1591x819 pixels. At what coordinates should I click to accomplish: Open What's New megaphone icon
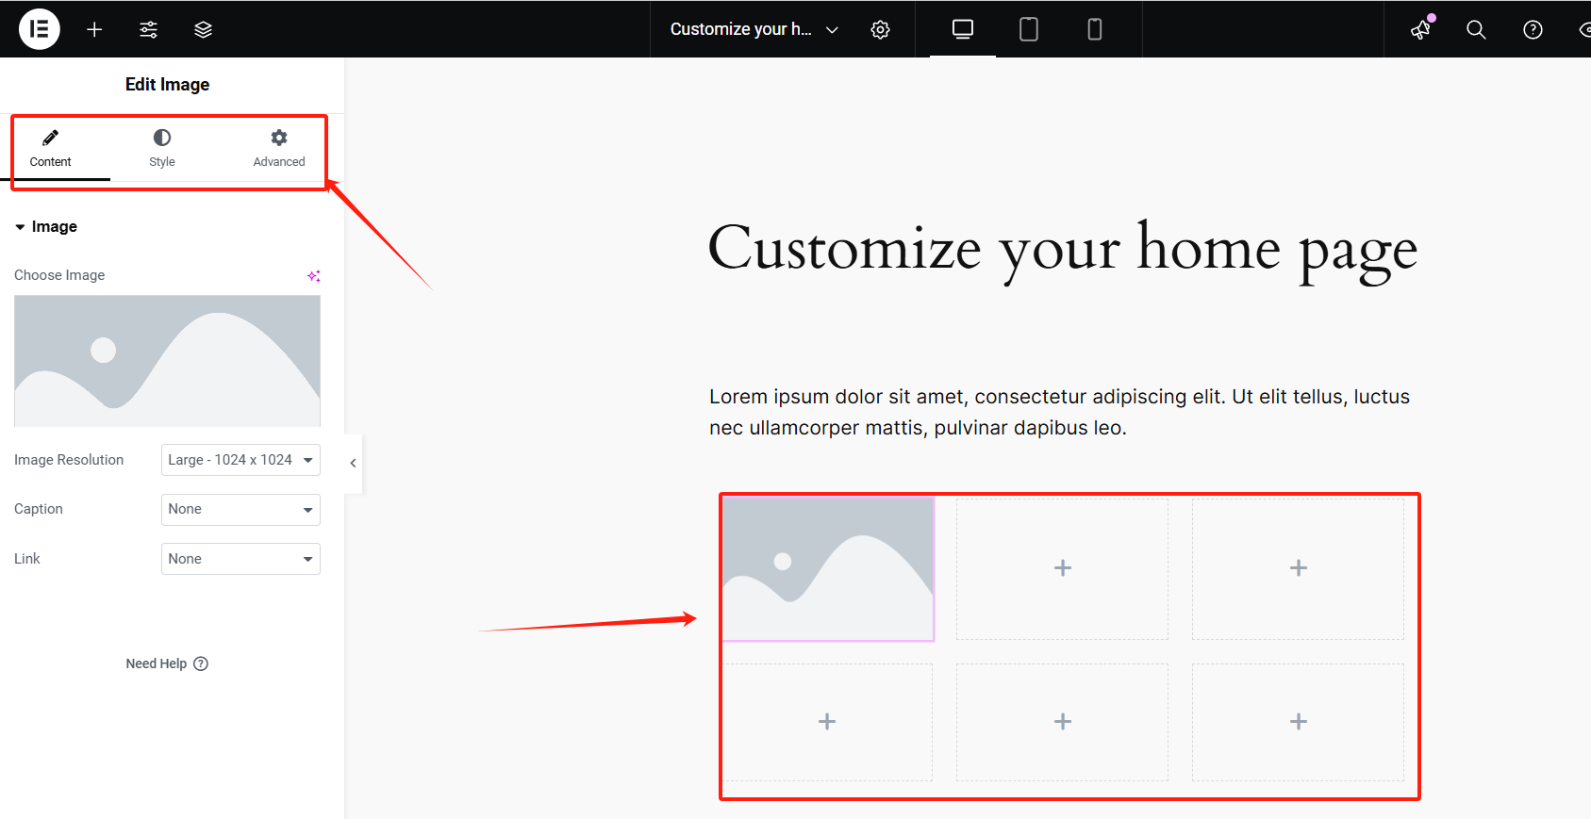pos(1421,29)
